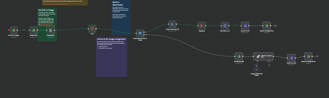Open the Send data to A.I. node
The width and height of the screenshot is (329, 98).
225,26
